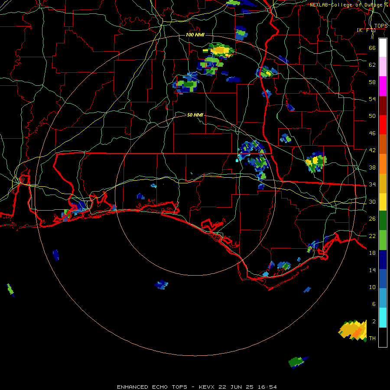Screen dimensions: 390x390
Task: Click the 58 value on legend scale
Action: 372,82
